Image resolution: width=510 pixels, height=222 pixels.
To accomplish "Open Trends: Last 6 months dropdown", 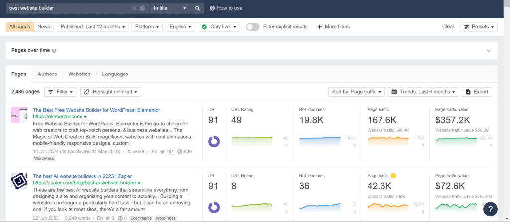I will point(423,92).
